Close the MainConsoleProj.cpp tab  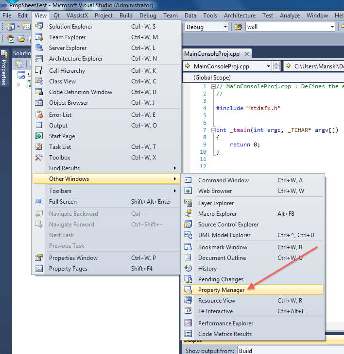point(247,54)
